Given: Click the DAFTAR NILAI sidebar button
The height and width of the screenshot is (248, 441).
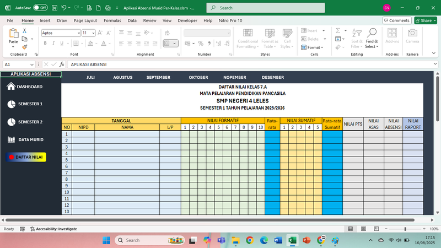Looking at the screenshot, I should click(25, 157).
